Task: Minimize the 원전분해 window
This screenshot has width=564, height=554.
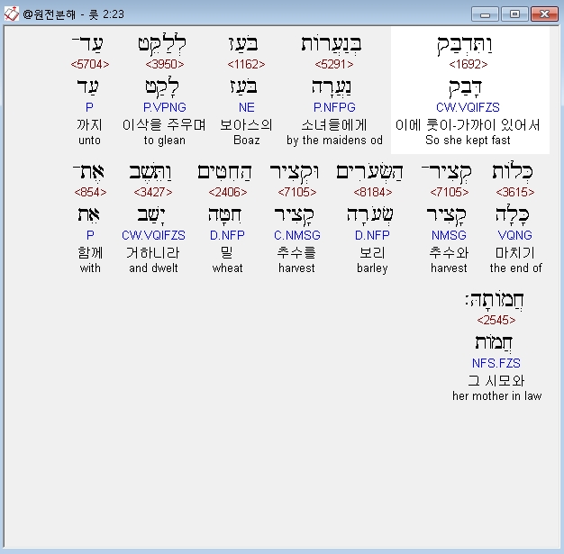Action: click(485, 14)
